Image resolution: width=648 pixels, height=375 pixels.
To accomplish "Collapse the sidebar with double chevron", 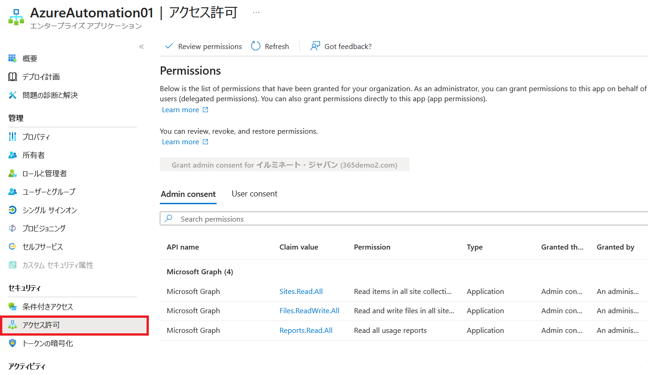I will (142, 47).
